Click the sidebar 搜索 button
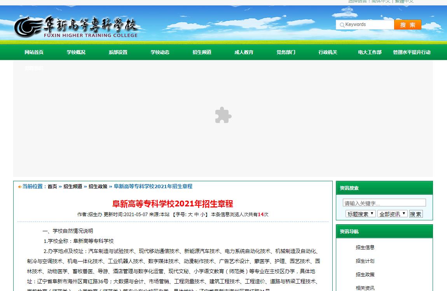 click(416, 214)
